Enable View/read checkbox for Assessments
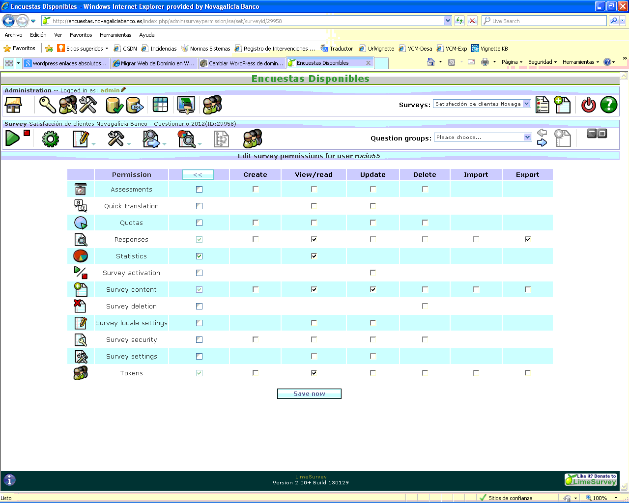 pyautogui.click(x=314, y=189)
